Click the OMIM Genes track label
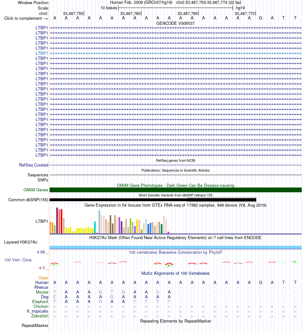302x333 pixels. 36,190
